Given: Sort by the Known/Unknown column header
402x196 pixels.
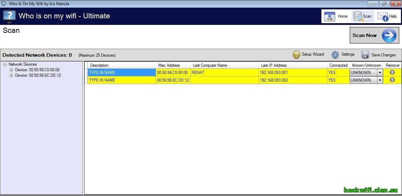Looking at the screenshot, I should pos(366,65).
